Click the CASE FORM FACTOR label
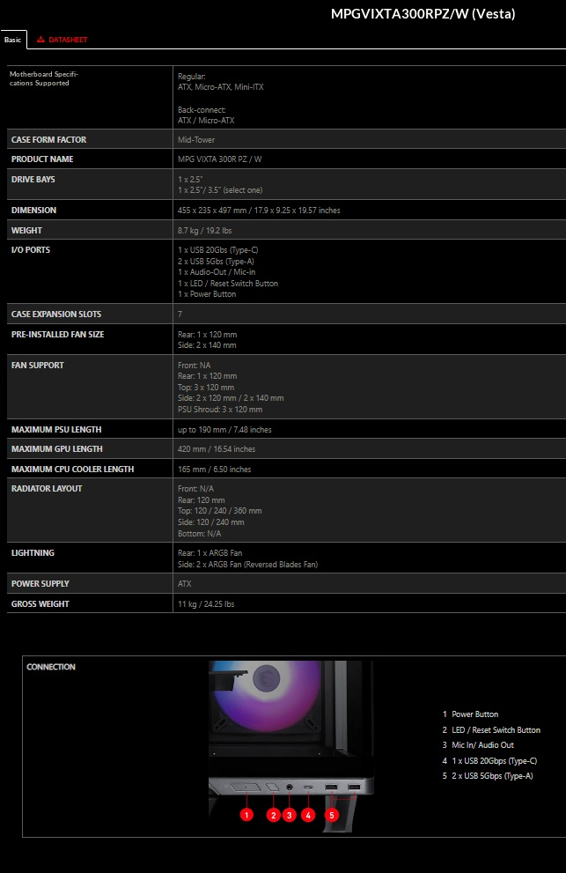This screenshot has height=873, width=566. [x=49, y=140]
